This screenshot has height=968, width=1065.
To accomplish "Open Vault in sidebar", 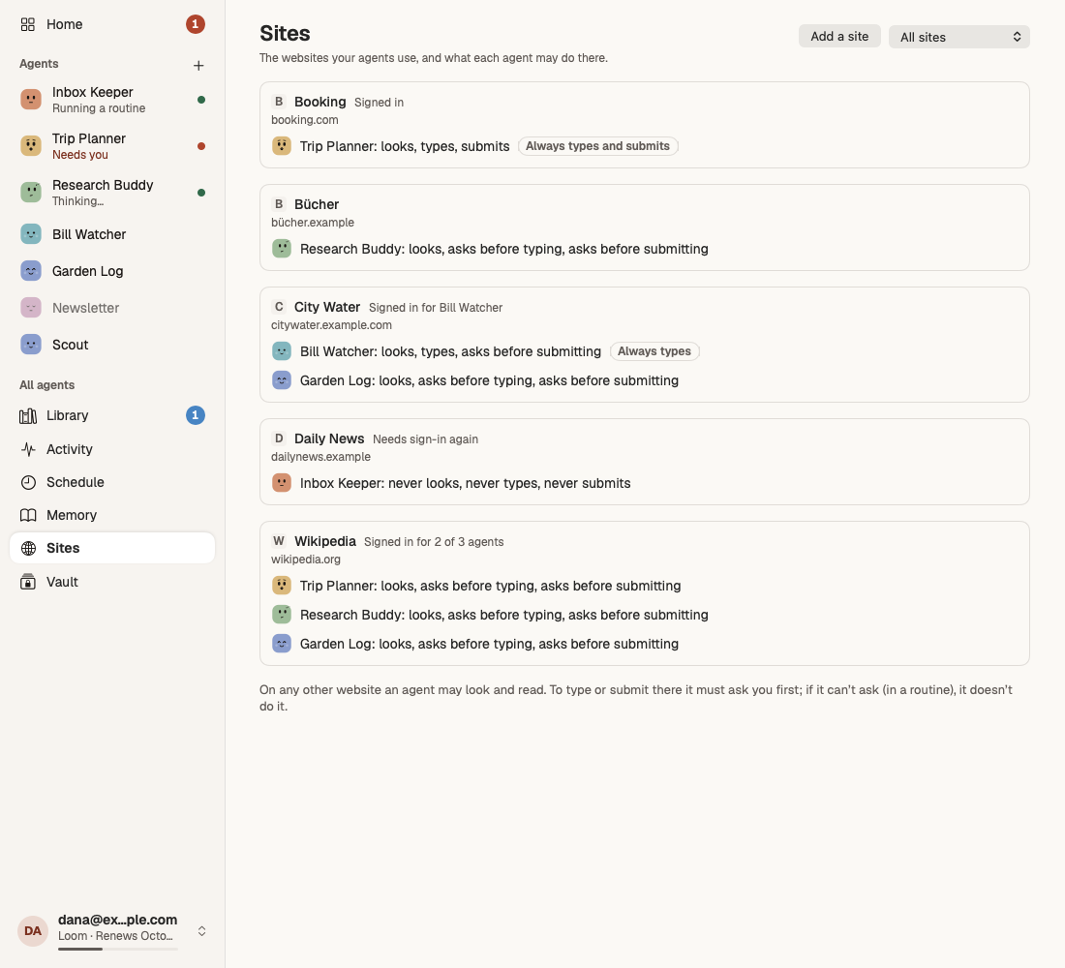I will click(112, 582).
